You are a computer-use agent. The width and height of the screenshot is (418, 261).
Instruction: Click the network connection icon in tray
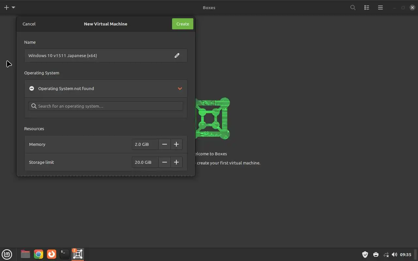[x=386, y=254]
